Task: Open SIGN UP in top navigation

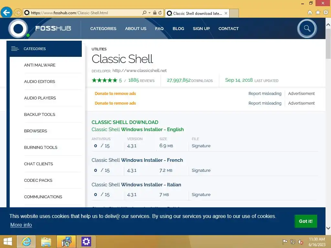Action: click(x=201, y=28)
